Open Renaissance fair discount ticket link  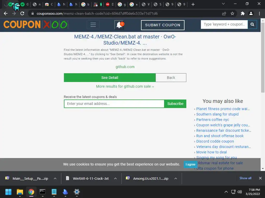[x=224, y=130]
